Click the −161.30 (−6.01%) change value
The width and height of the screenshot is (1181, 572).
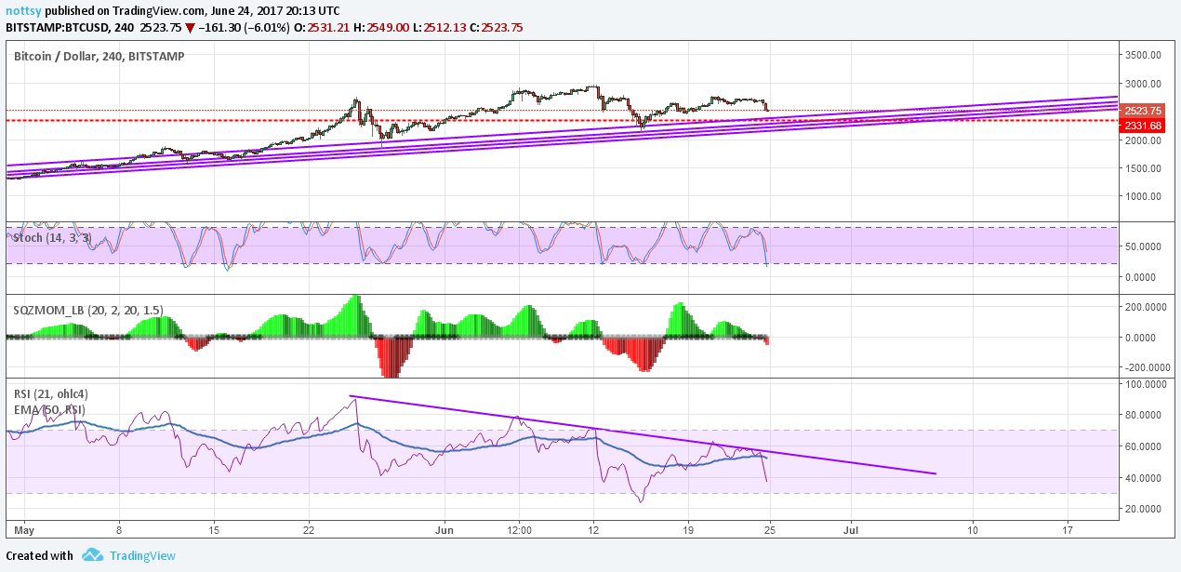(x=245, y=27)
